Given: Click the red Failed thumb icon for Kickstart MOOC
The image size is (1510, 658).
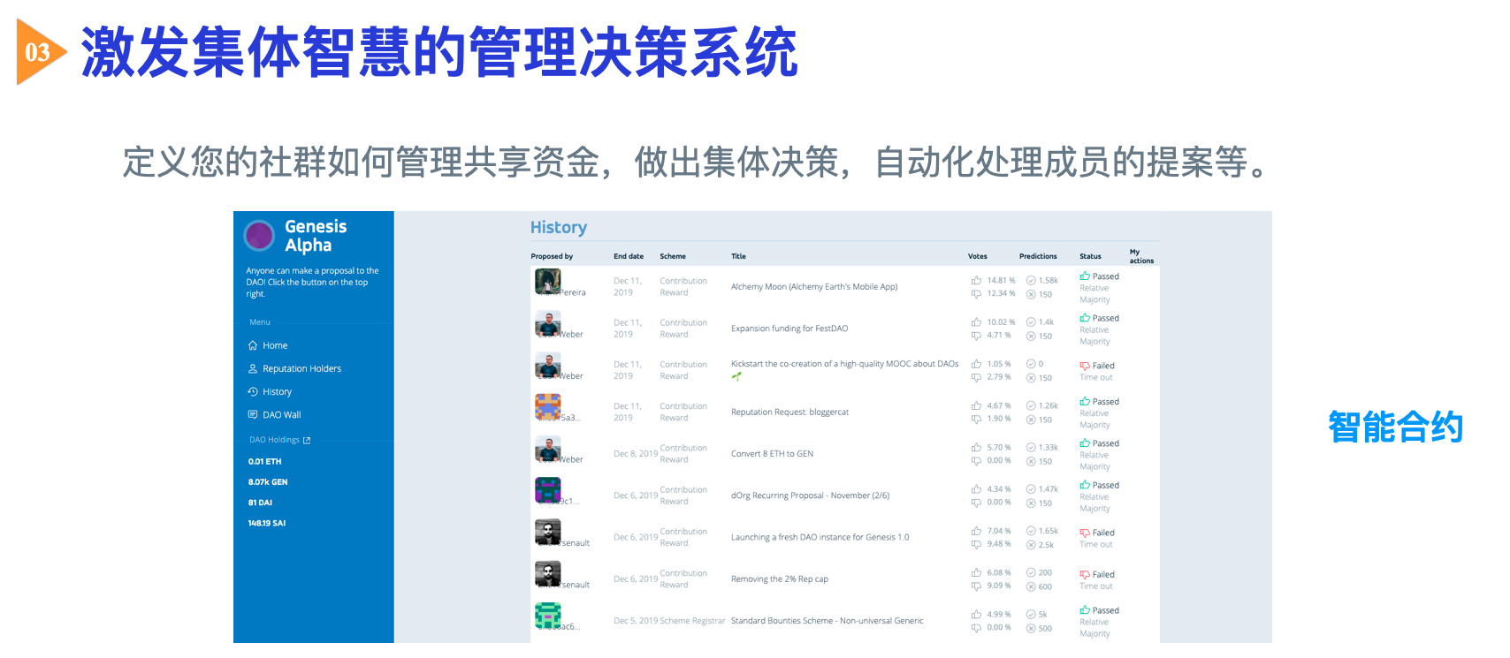Looking at the screenshot, I should [x=1085, y=366].
